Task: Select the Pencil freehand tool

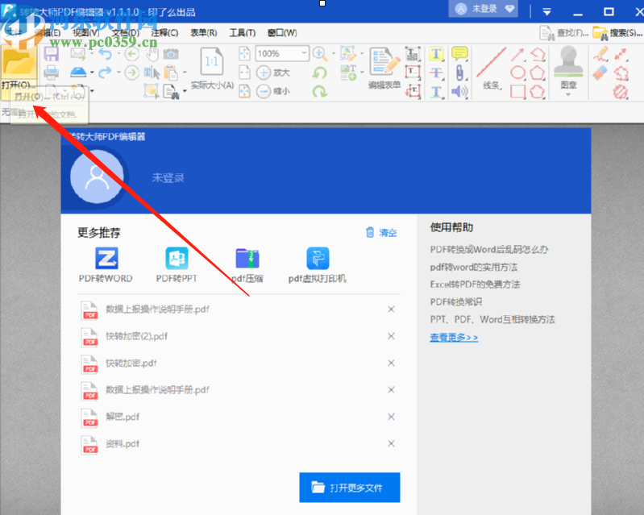Action: click(x=600, y=54)
